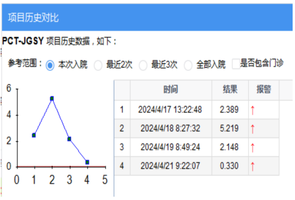Image resolution: width=295 pixels, height=200 pixels.
Task: Click chart data point at x=1
Action: 34,135
